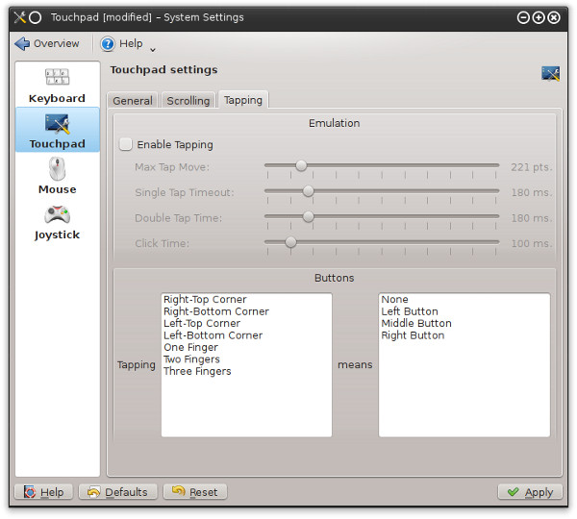Expand the Help toolbar dropdown arrow
Image resolution: width=577 pixels, height=519 pixels.
click(153, 47)
